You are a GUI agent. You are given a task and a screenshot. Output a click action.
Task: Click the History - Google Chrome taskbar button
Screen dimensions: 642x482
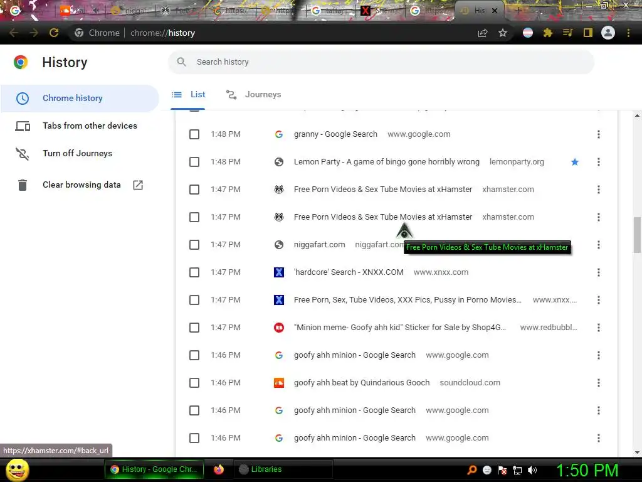coord(154,469)
